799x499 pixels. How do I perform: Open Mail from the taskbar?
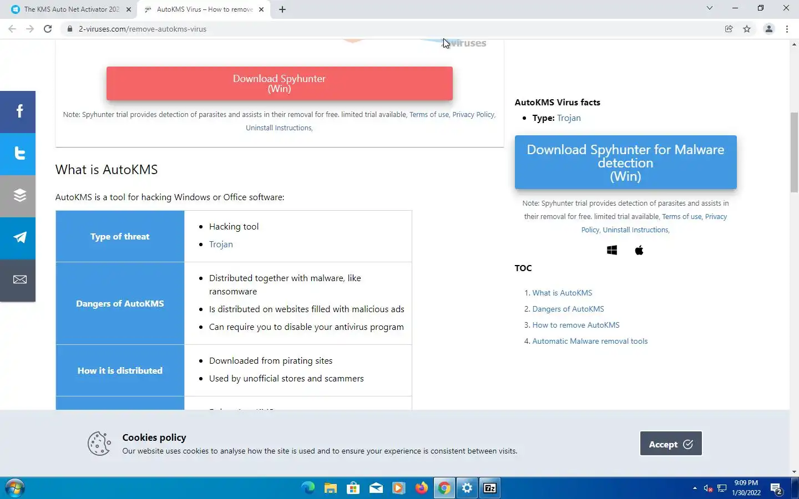coord(376,488)
